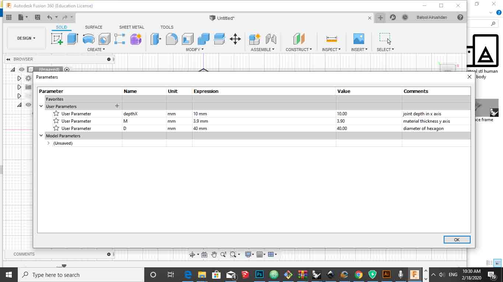Click the Create Sketch tool icon
The height and width of the screenshot is (282, 503).
pyautogui.click(x=57, y=39)
